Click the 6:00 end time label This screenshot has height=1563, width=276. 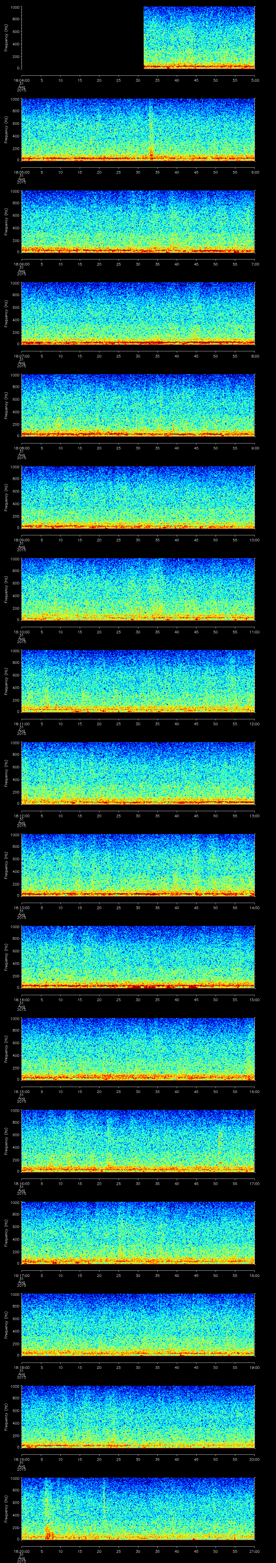(255, 172)
